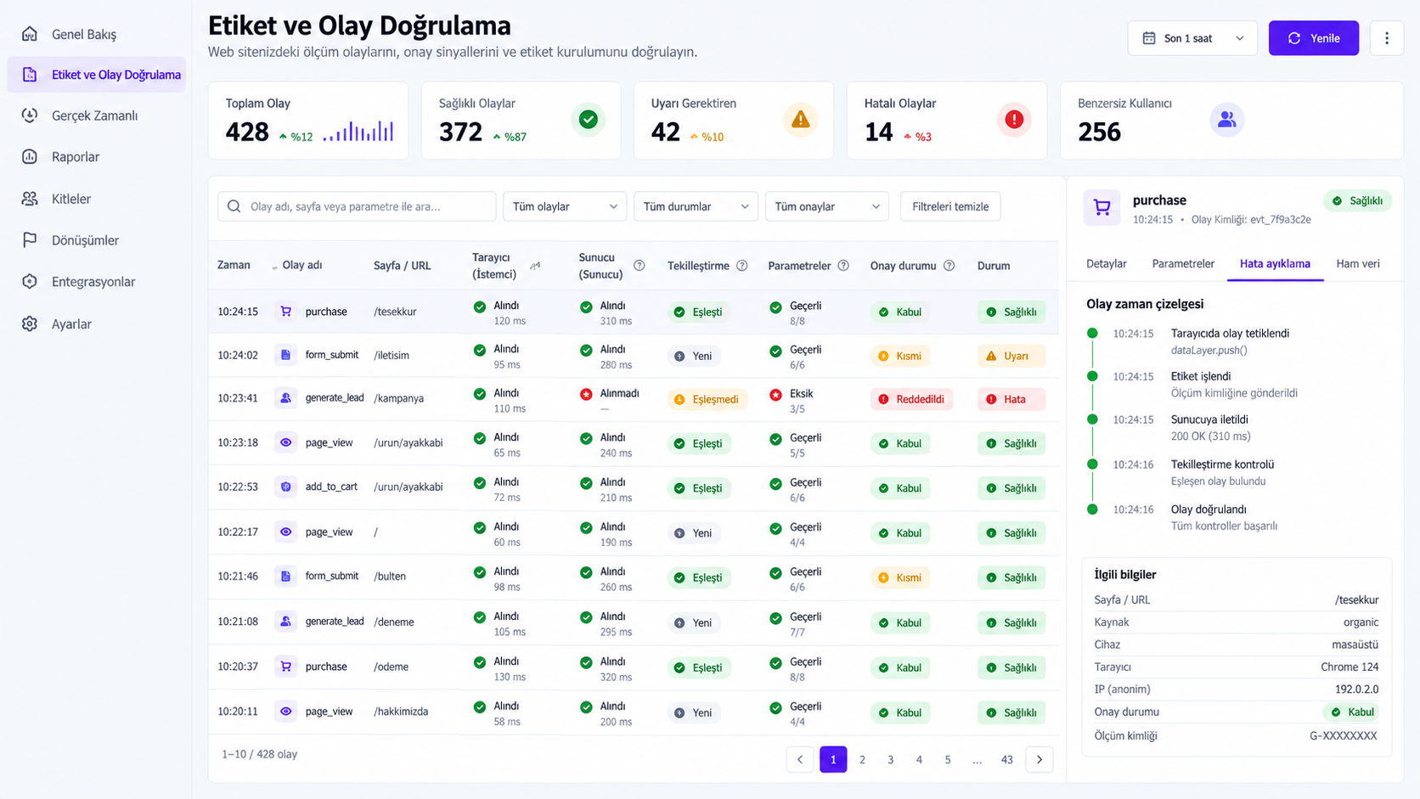Click the sort icon beside Tarayıcı (İstemci)
This screenshot has width=1420, height=799.
tap(535, 266)
